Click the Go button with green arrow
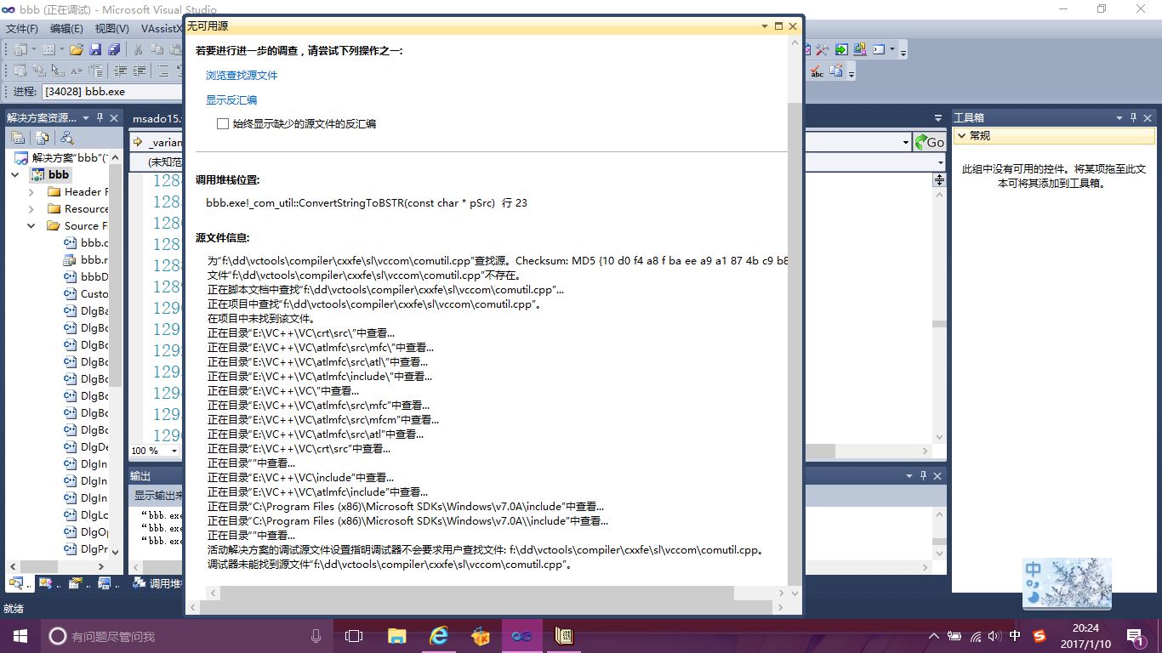 coord(930,142)
